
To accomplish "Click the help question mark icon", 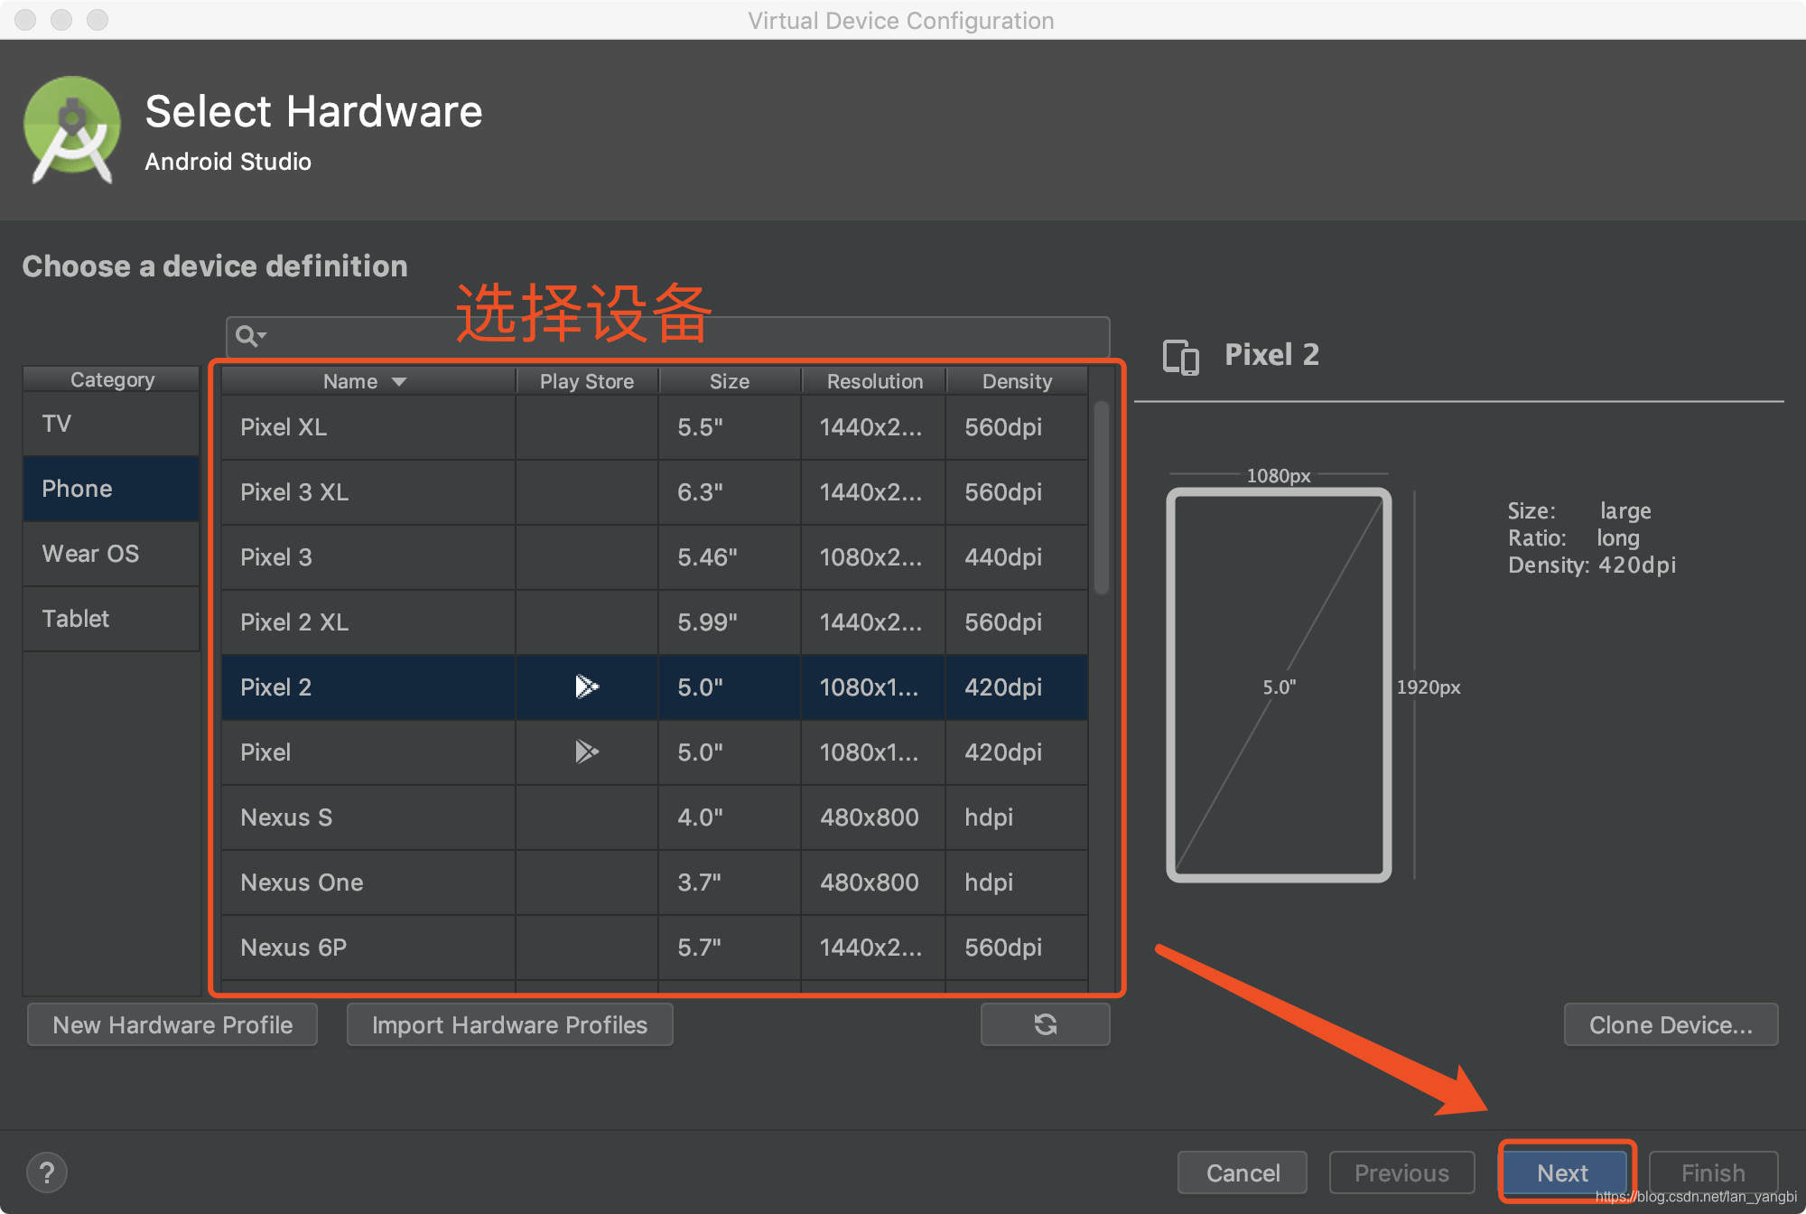I will (x=47, y=1172).
